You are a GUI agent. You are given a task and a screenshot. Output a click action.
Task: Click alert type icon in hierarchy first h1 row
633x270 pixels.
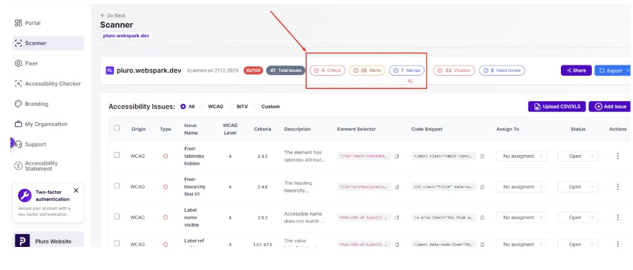point(165,187)
